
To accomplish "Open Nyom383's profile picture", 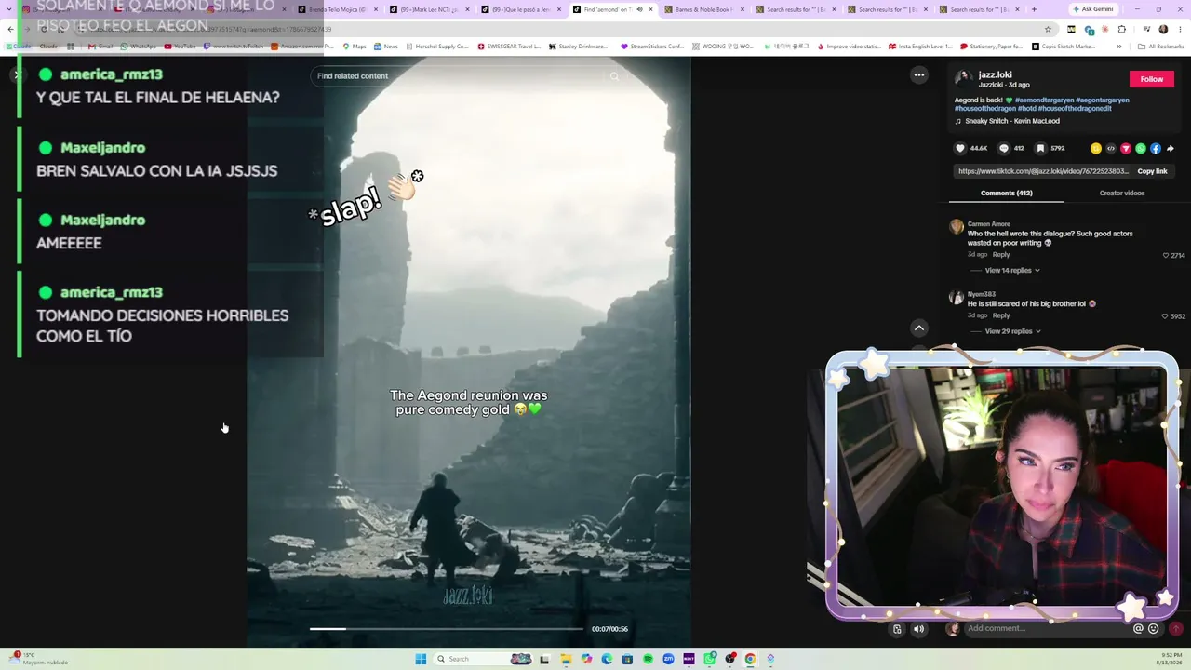I will [x=957, y=298].
